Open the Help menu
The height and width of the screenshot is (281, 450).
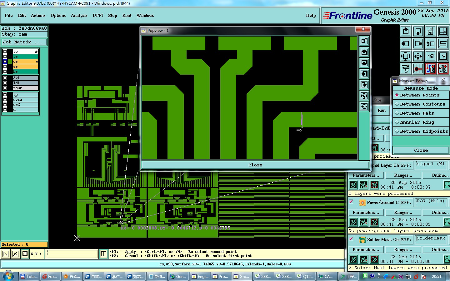pos(311,15)
